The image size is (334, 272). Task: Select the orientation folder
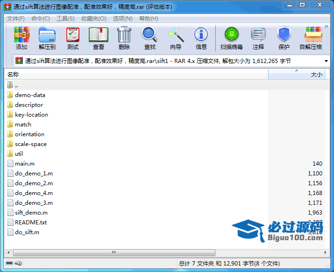pos(29,134)
